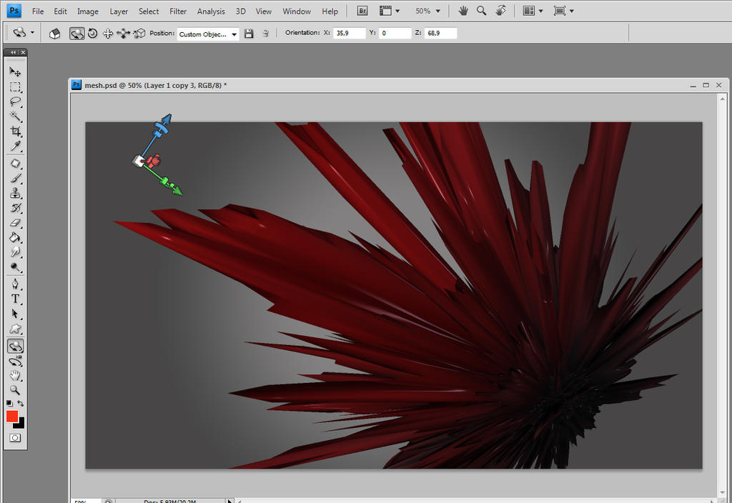Viewport: 732px width, 503px height.
Task: Activate Drag 3D object mode
Action: pyautogui.click(x=108, y=34)
